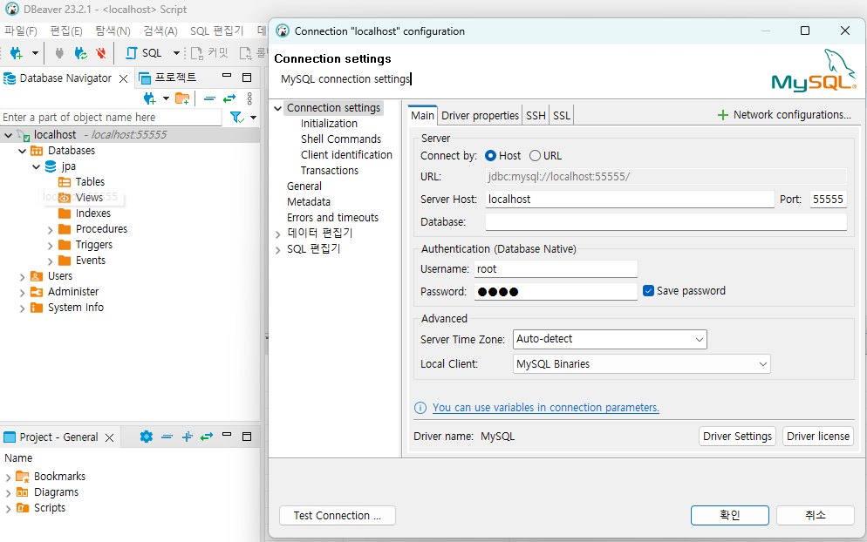Expand the Scripts folder in Project panel
The width and height of the screenshot is (867, 542).
(9, 508)
